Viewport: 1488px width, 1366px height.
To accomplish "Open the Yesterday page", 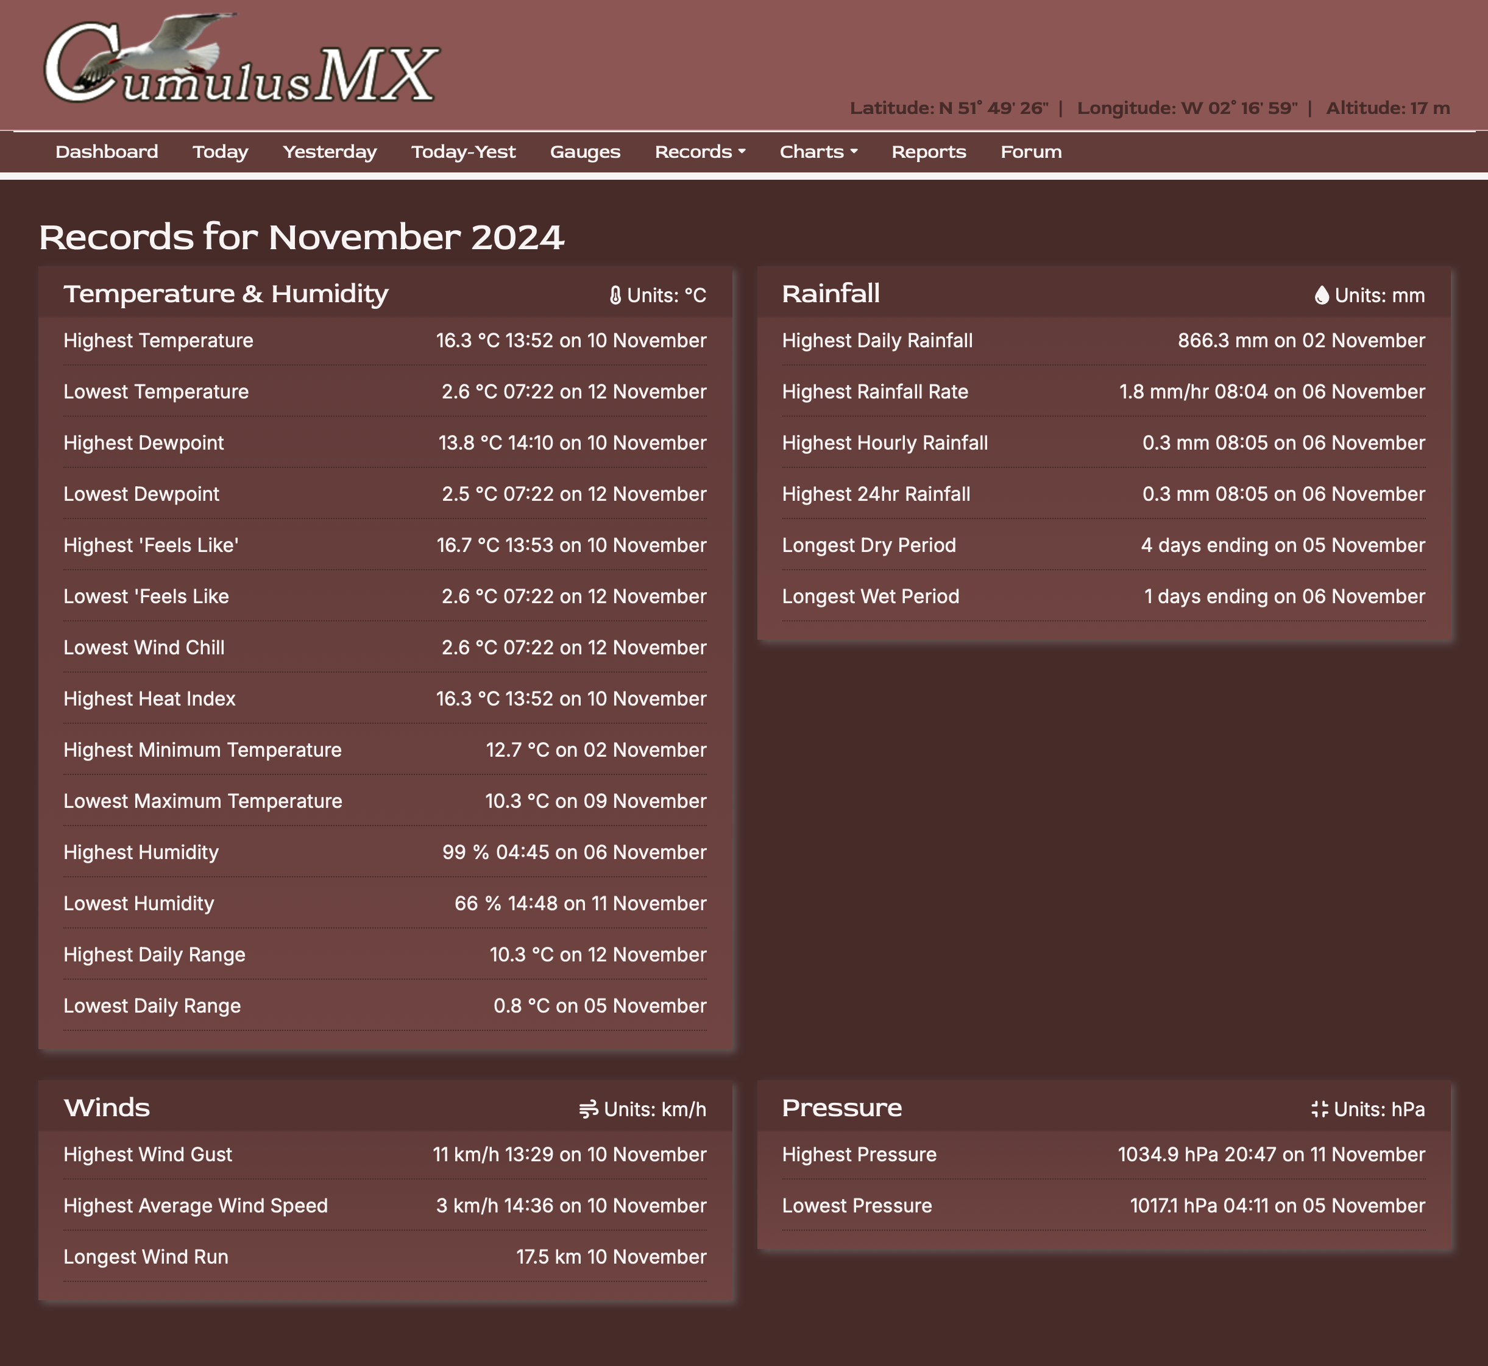I will pos(330,152).
